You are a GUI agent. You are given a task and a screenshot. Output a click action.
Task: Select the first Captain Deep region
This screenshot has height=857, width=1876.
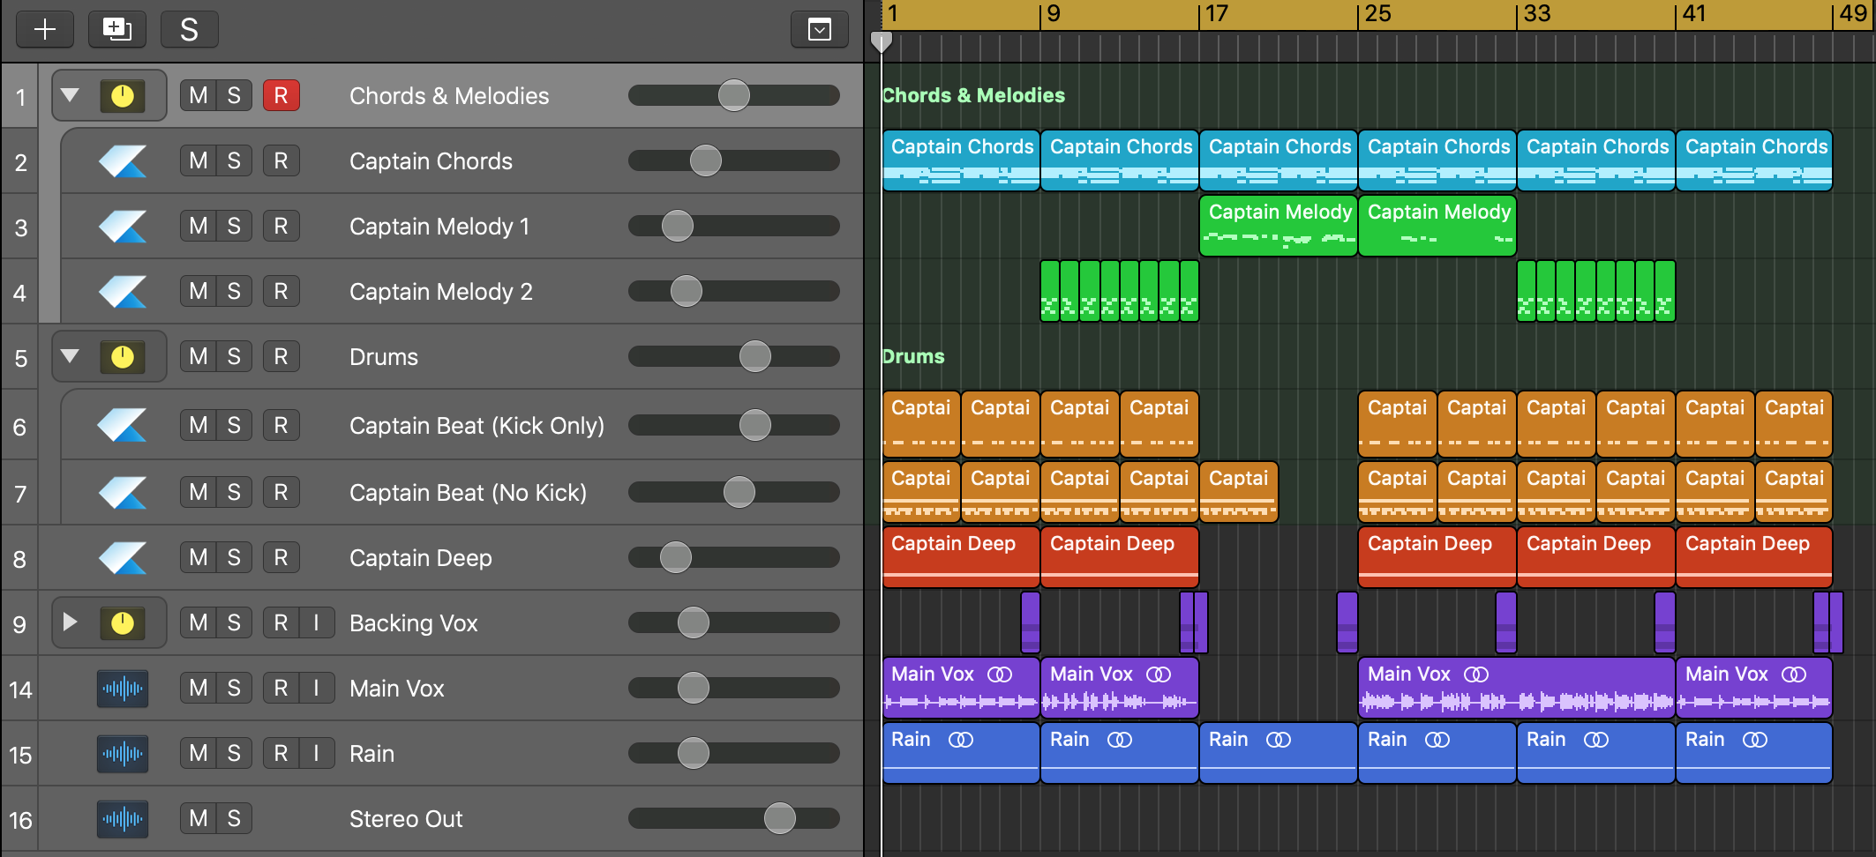pyautogui.click(x=961, y=557)
